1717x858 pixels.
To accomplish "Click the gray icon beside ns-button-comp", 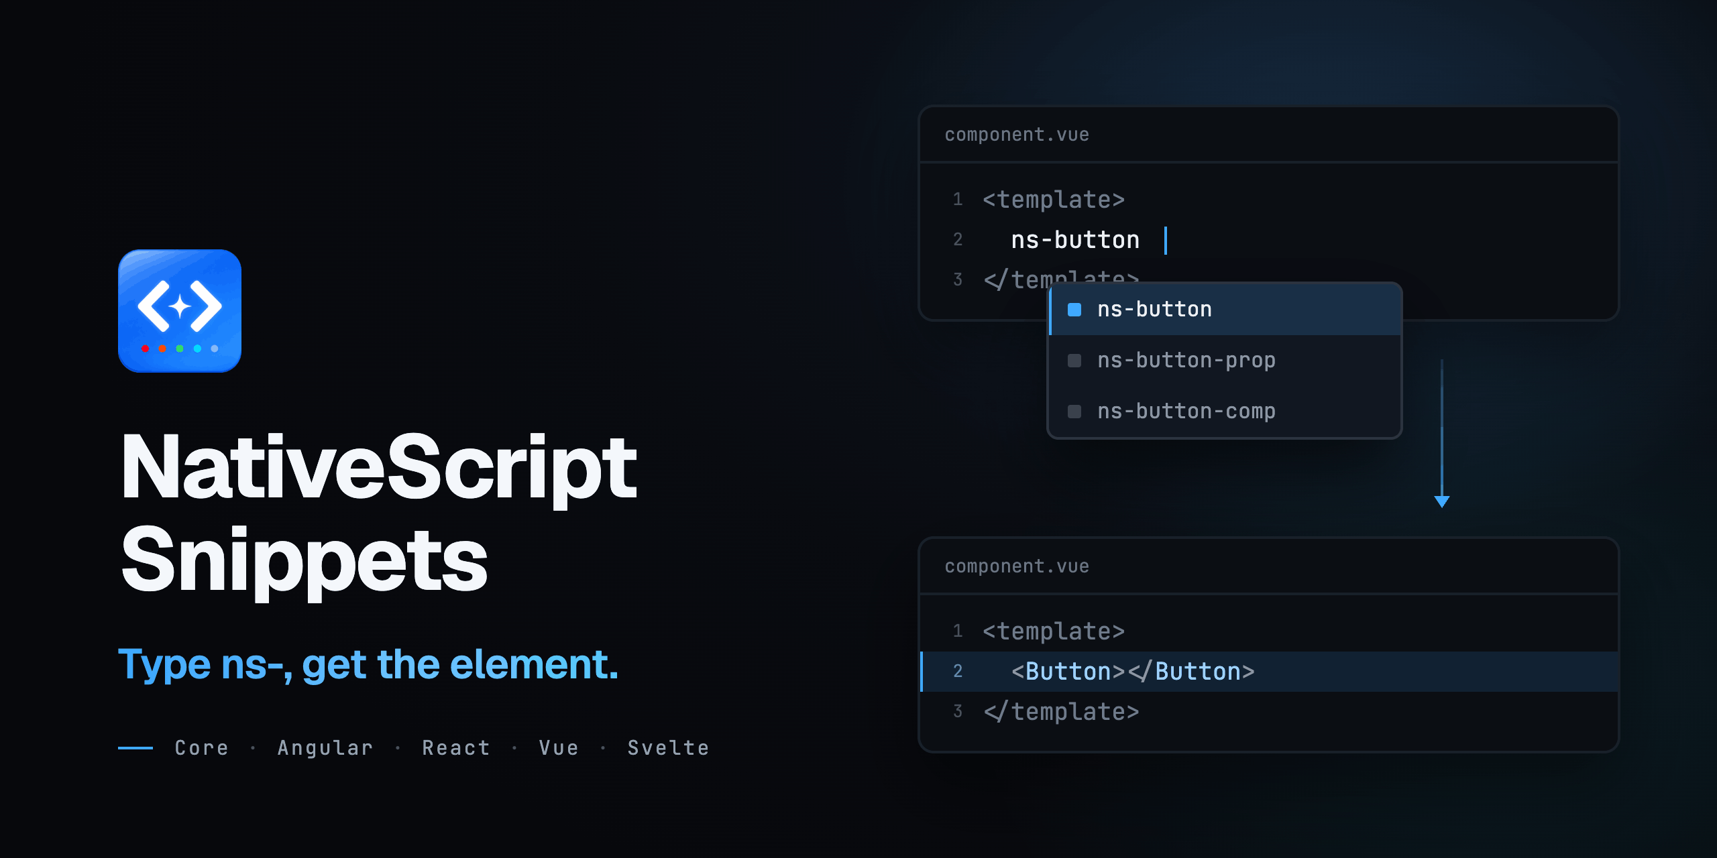I will (1074, 411).
